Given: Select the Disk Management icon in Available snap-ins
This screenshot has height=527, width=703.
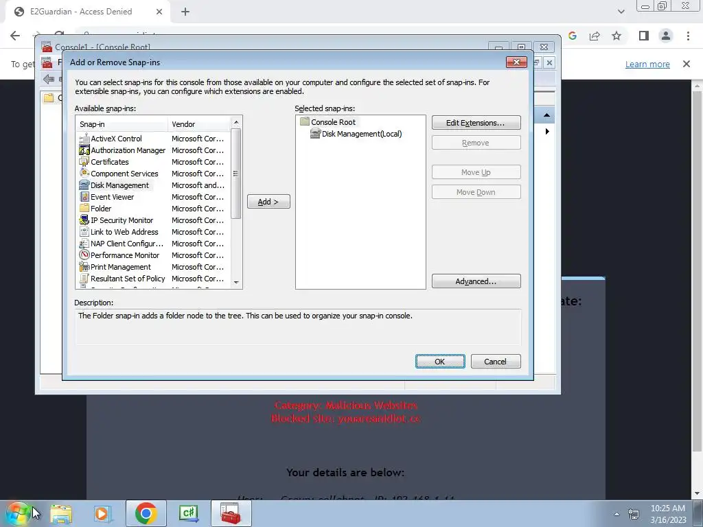Looking at the screenshot, I should click(84, 185).
